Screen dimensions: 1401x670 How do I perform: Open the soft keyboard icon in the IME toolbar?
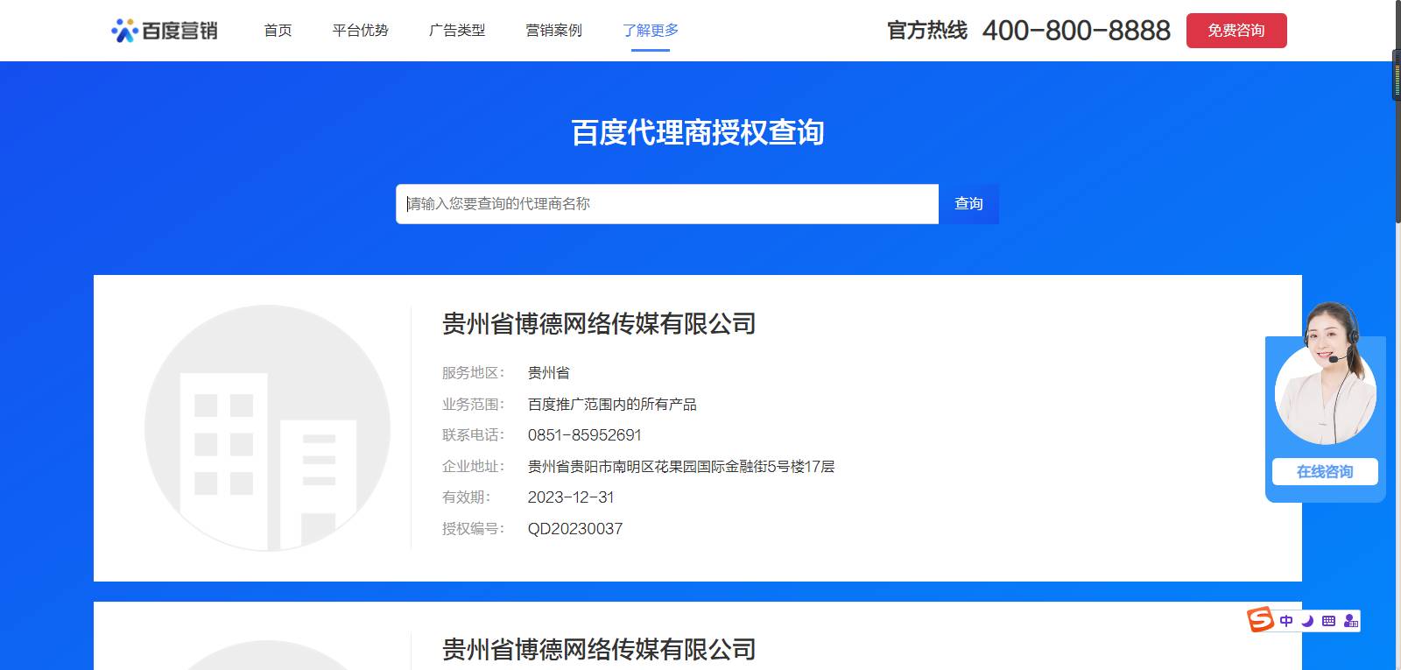pos(1328,621)
